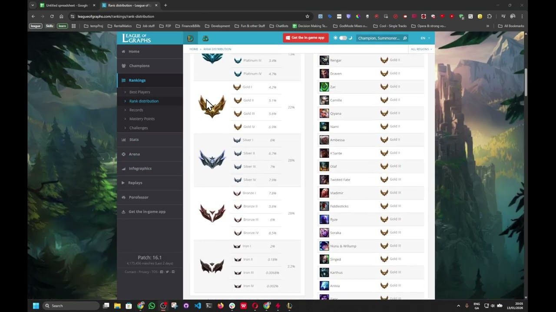The width and height of the screenshot is (556, 312).
Task: Click the Qiyana champion portrait
Action: [x=324, y=113]
